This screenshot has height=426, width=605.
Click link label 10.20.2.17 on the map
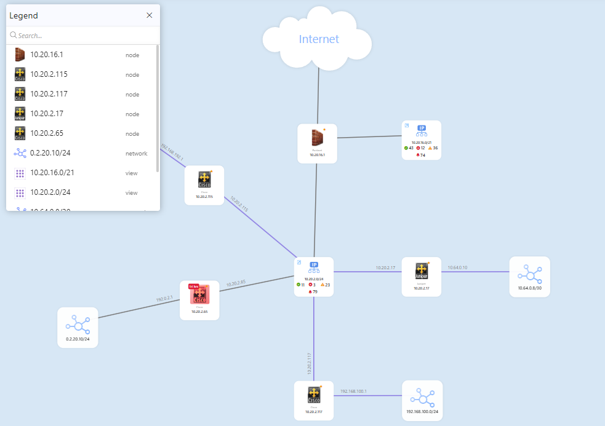click(x=385, y=267)
